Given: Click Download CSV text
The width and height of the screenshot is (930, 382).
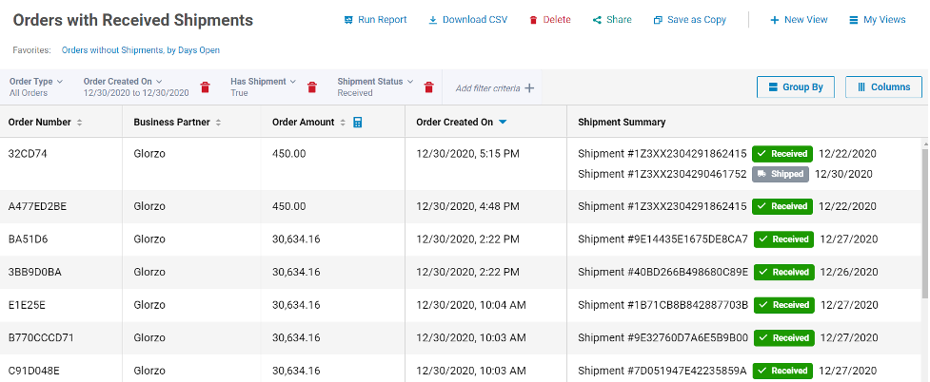Looking at the screenshot, I should pos(475,20).
